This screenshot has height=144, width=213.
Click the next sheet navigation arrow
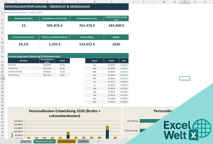(x=11, y=141)
